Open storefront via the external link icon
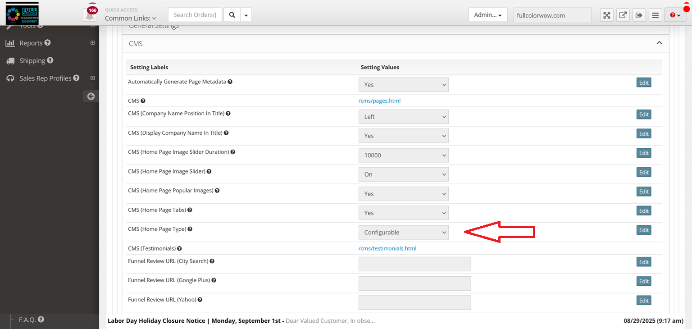The image size is (692, 329). (623, 15)
